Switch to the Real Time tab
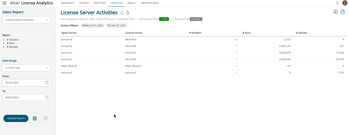This screenshot has width=349, height=135. point(100,3)
